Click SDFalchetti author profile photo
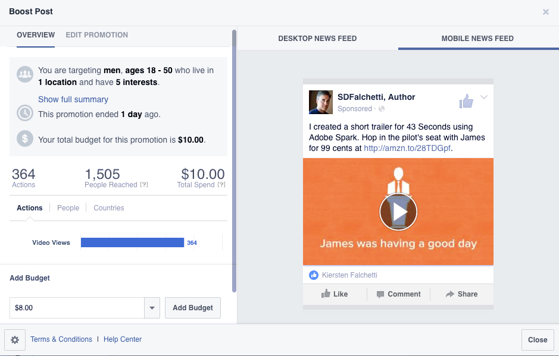Image resolution: width=559 pixels, height=356 pixels. [320, 102]
